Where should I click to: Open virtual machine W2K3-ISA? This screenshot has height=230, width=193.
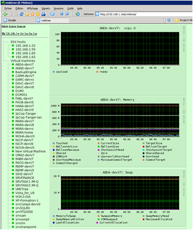coord(23,196)
